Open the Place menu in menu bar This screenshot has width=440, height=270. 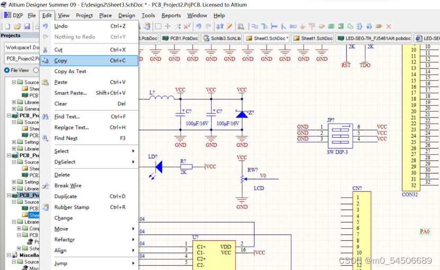[105, 15]
